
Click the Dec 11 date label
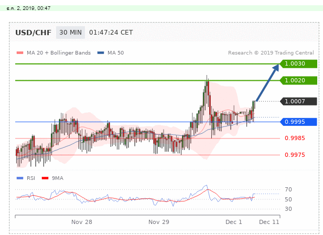pos(269,222)
